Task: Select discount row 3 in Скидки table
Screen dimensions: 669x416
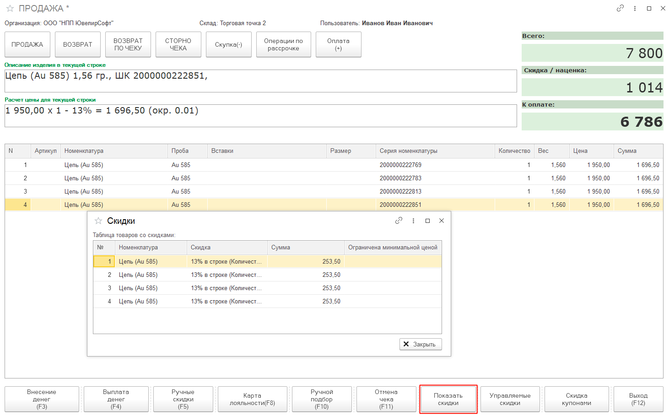Action: point(267,288)
